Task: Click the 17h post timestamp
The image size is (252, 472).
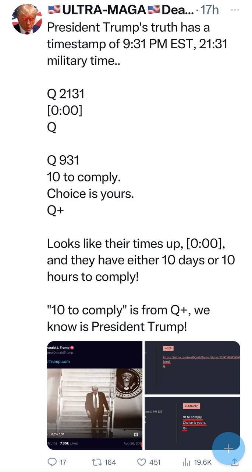Action: point(210,10)
